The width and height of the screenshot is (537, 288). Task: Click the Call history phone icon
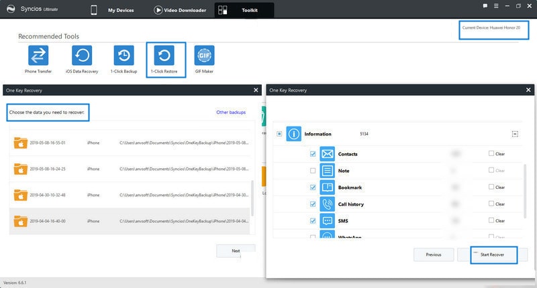[x=327, y=204]
